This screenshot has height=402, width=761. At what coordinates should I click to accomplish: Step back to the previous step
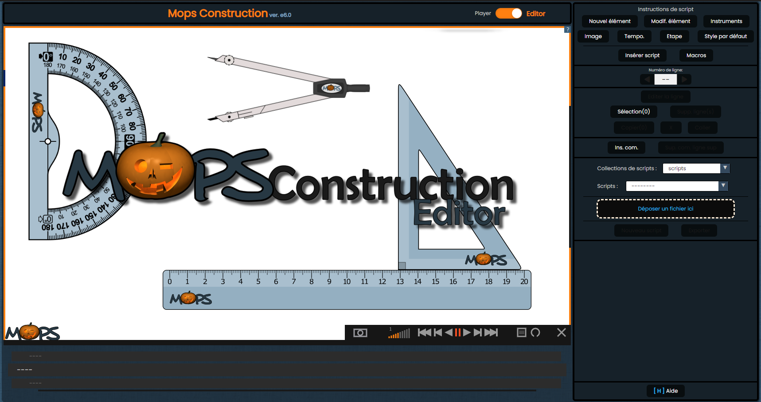pos(438,332)
